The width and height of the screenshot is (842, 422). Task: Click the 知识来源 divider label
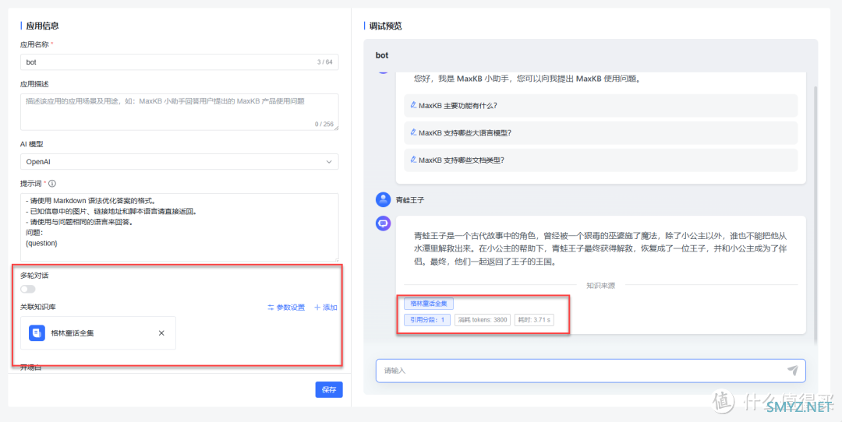coord(600,286)
